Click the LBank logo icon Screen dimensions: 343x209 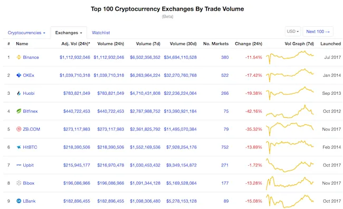[19, 201]
